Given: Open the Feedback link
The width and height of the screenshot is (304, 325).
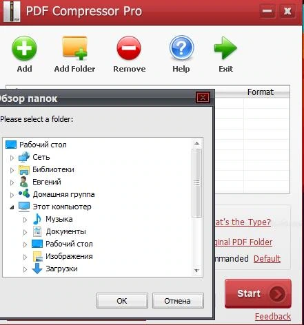Looking at the screenshot, I should point(273,316).
